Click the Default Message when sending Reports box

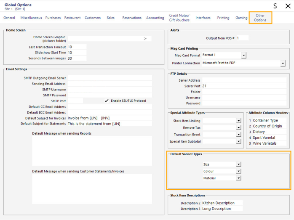[92, 151]
